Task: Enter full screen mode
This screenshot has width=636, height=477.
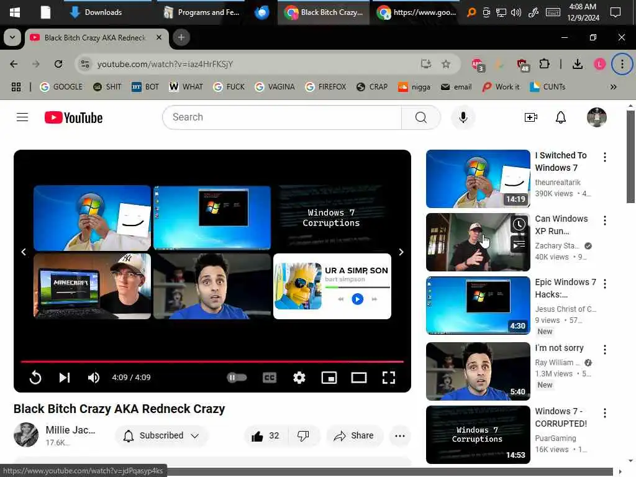Action: [389, 378]
